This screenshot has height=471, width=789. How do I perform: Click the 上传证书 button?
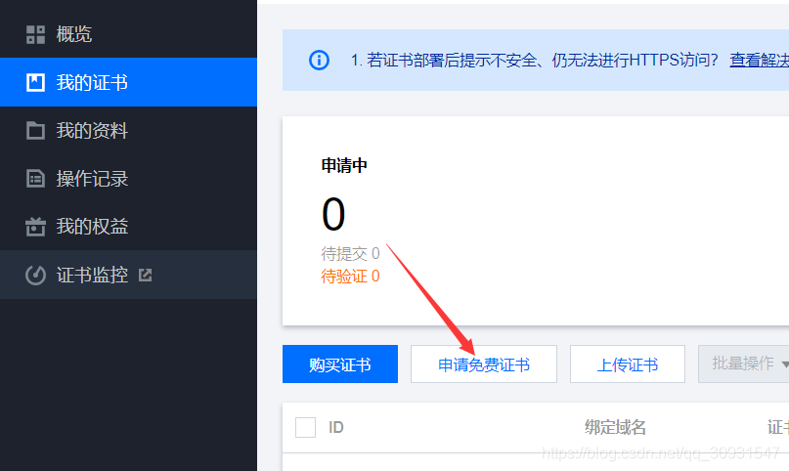coord(628,364)
